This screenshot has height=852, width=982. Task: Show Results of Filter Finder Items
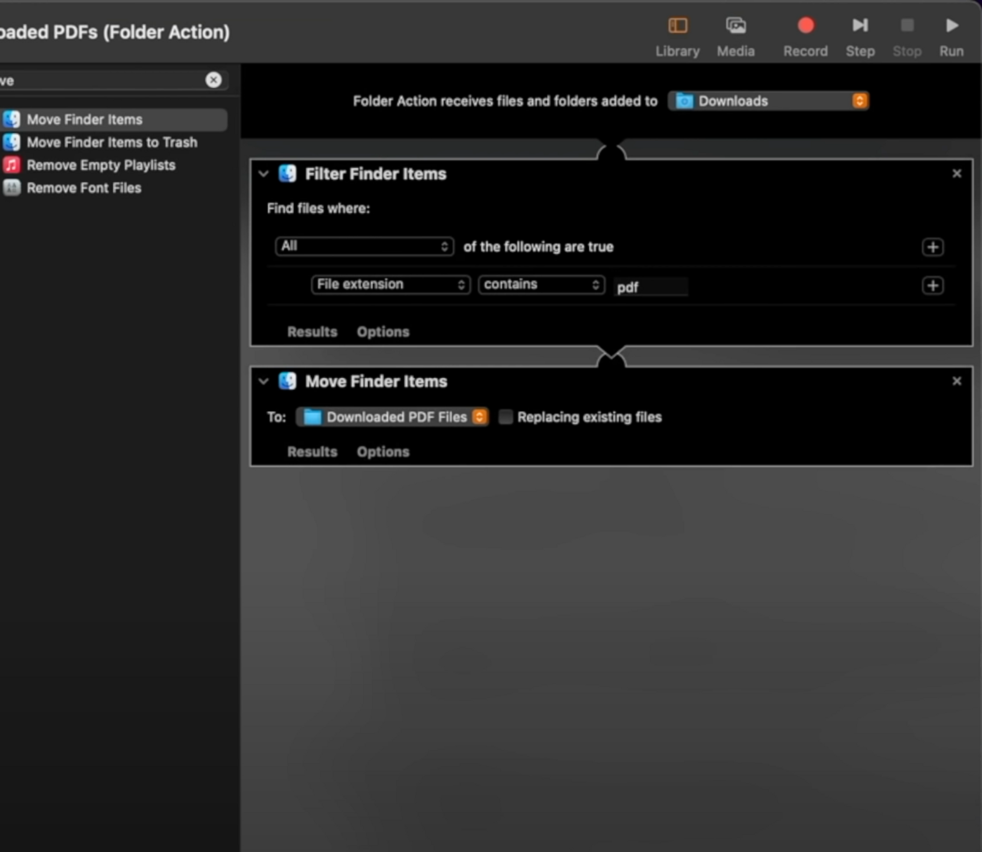[312, 332]
